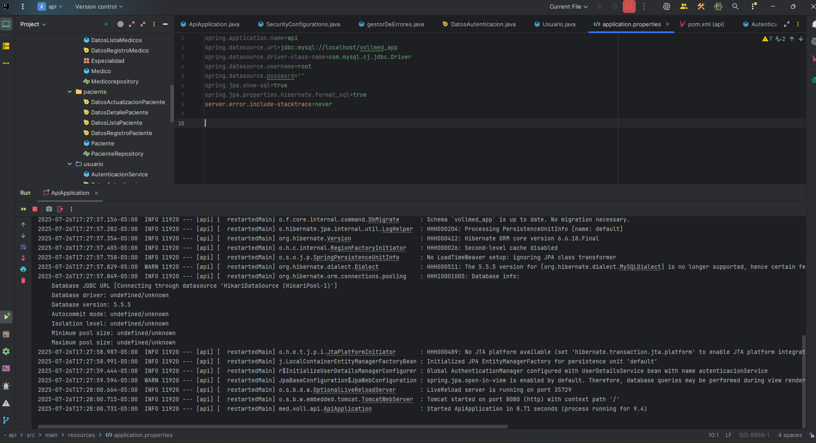
Task: Select opened file target icon in Project panel
Action: coord(121,24)
